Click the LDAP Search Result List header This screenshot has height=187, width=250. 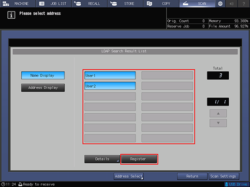[125, 52]
